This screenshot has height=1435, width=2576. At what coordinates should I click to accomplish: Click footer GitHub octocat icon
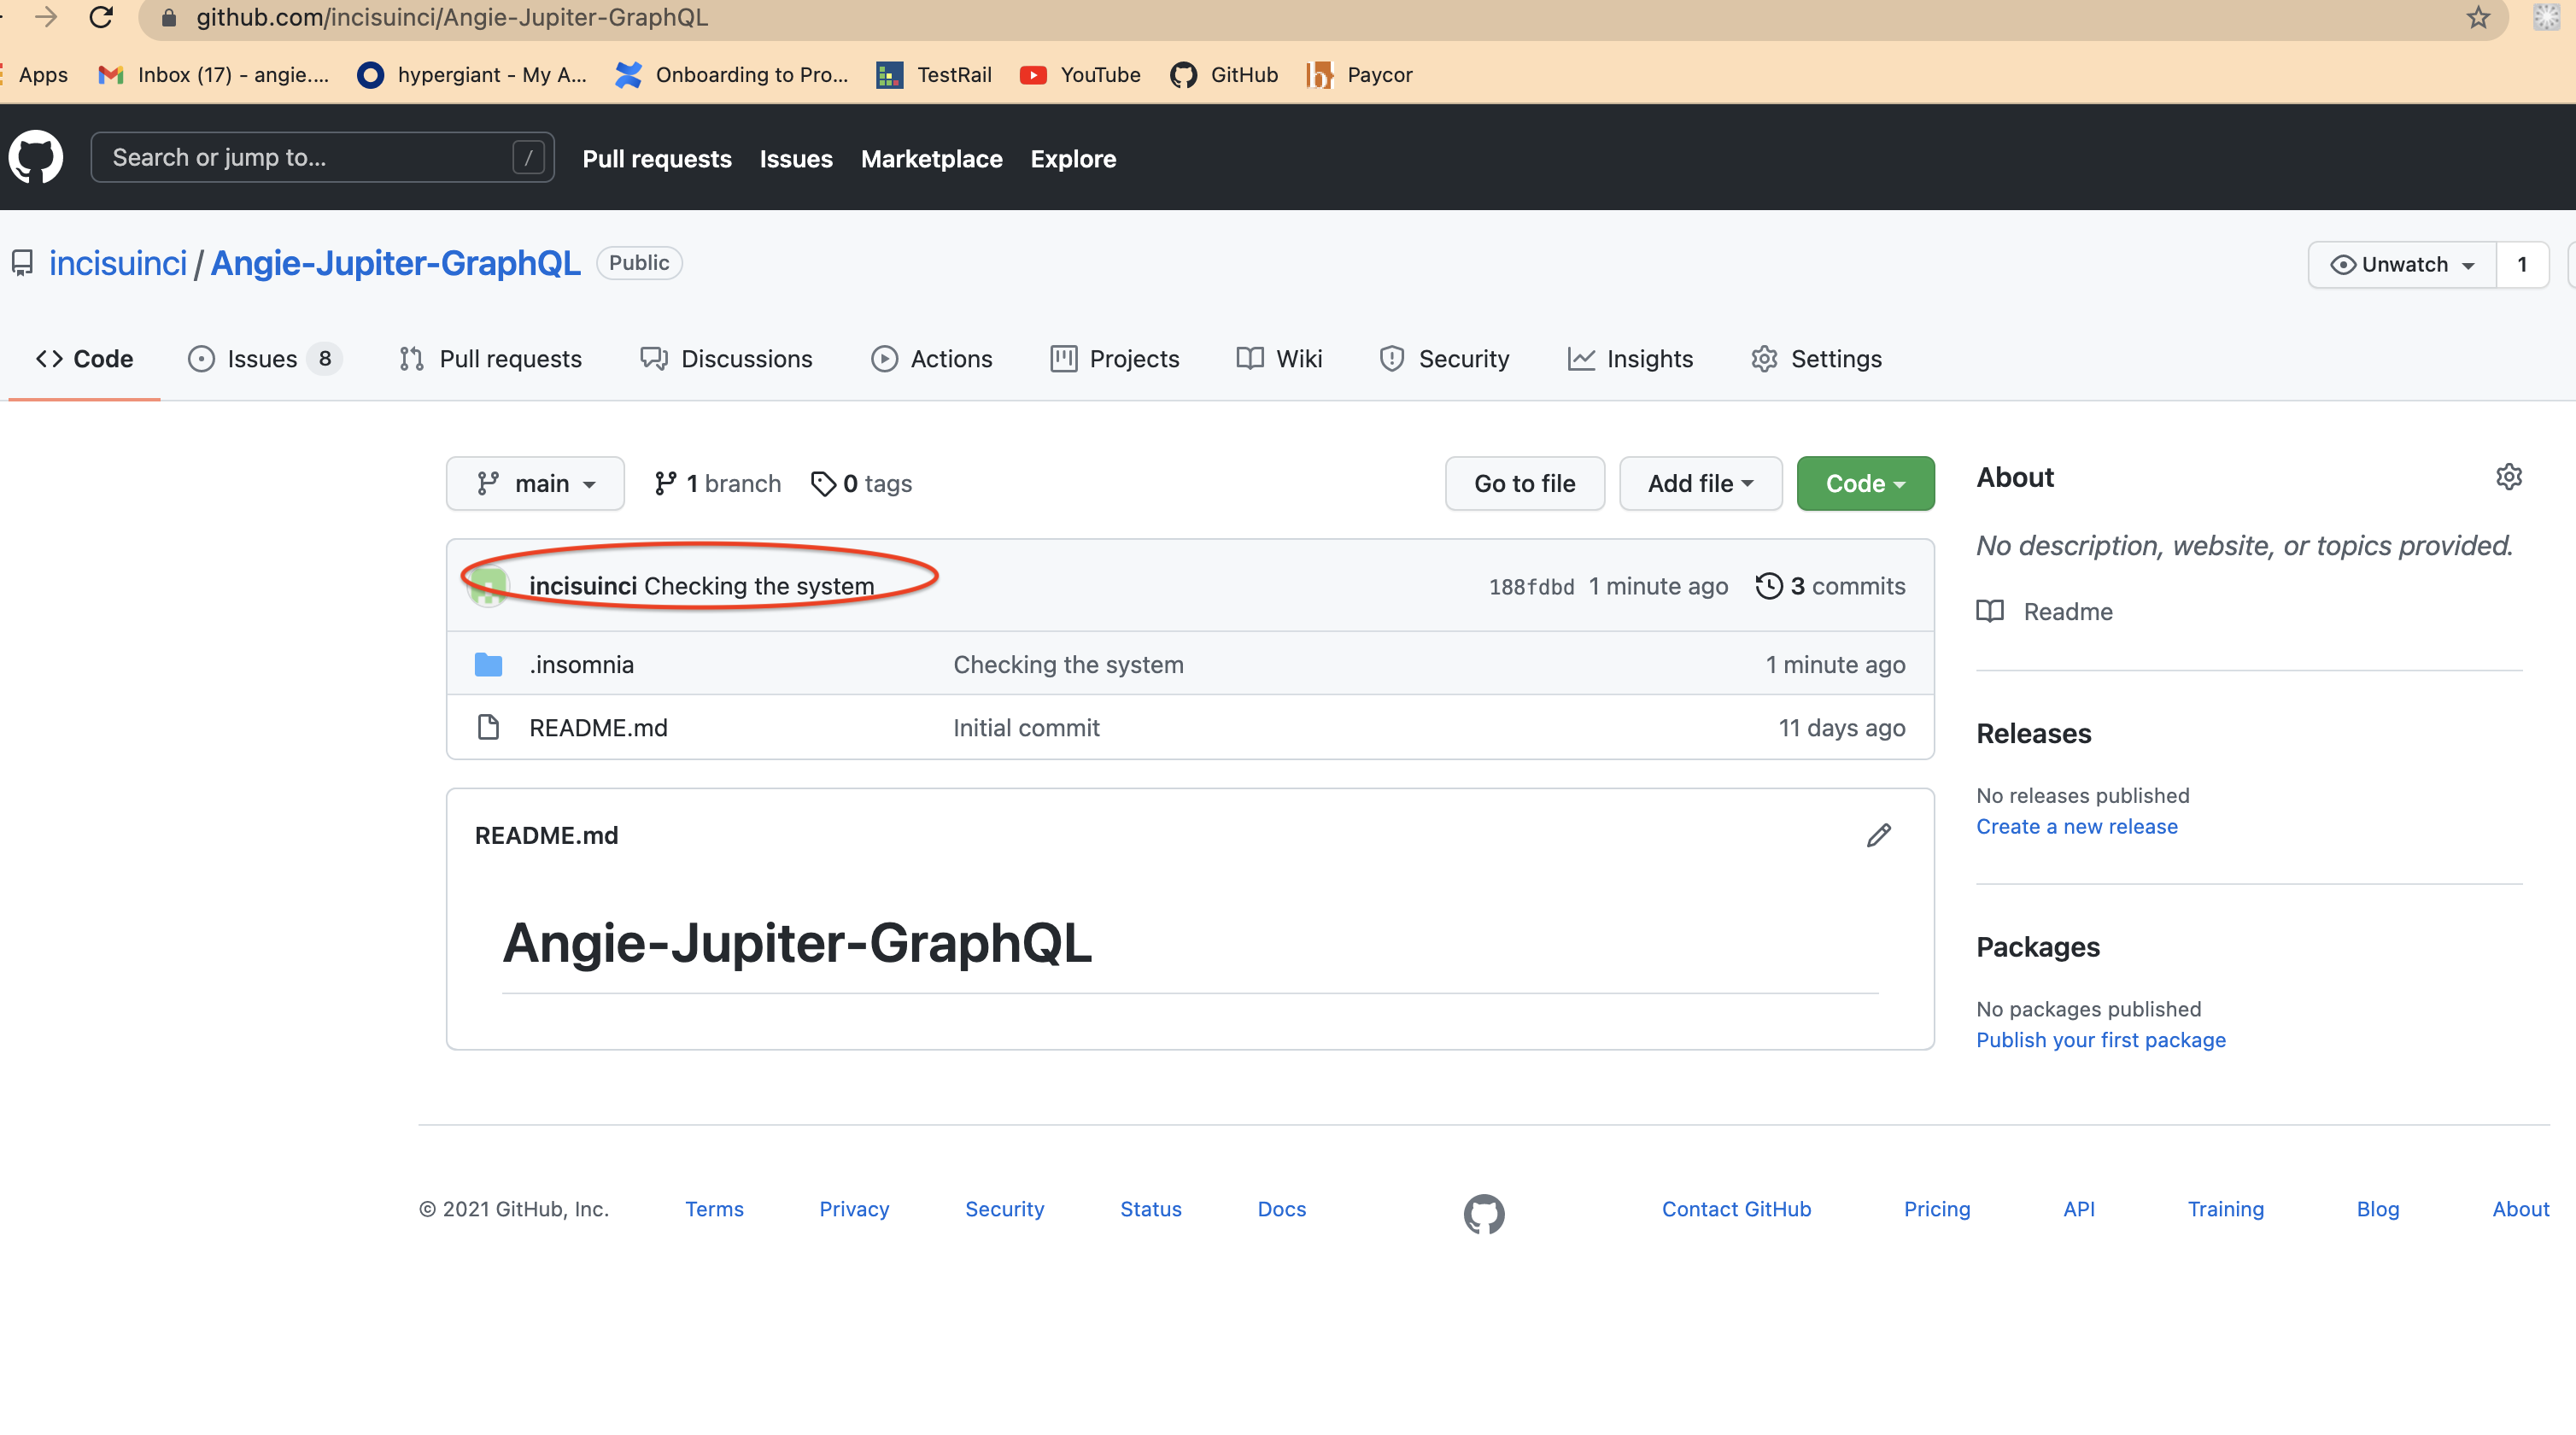coord(1485,1213)
